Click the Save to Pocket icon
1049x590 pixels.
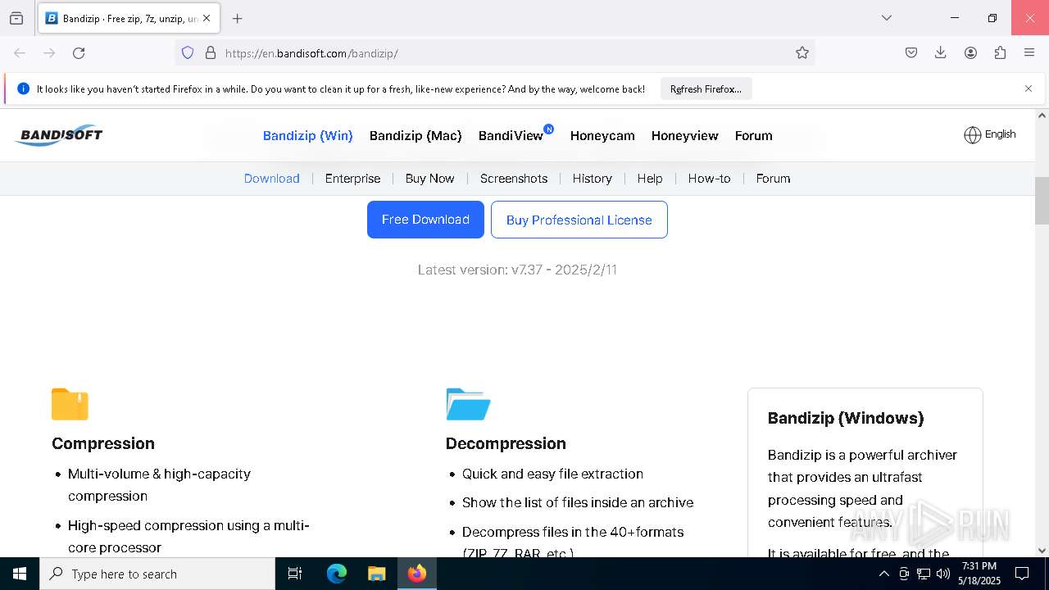(911, 53)
